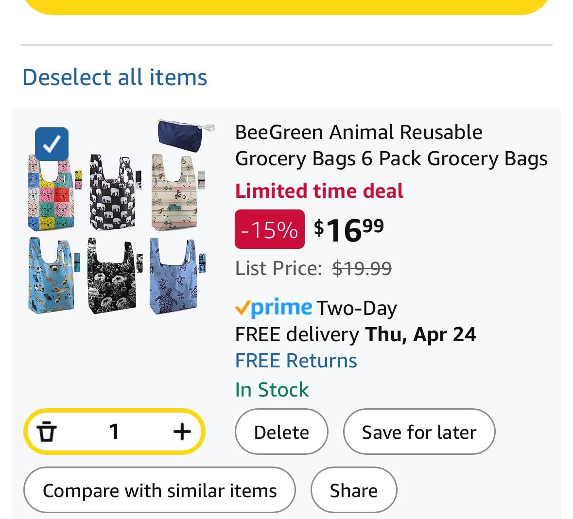Click the trash icon in quantity selector
This screenshot has width=573, height=519.
46,432
